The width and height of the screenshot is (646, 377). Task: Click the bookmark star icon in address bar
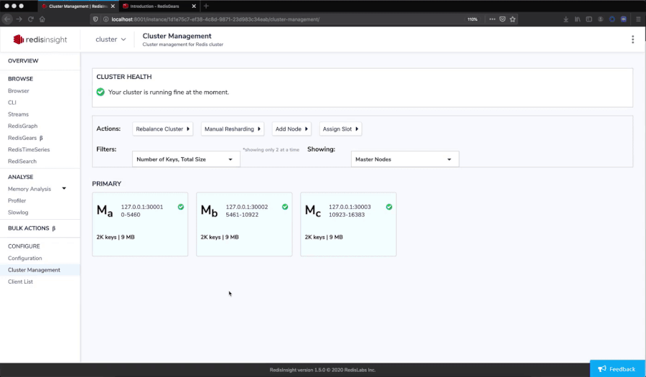click(512, 19)
